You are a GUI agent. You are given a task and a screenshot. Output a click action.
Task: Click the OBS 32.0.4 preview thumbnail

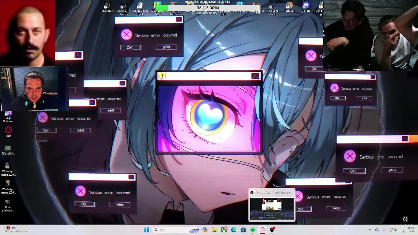coord(272,209)
